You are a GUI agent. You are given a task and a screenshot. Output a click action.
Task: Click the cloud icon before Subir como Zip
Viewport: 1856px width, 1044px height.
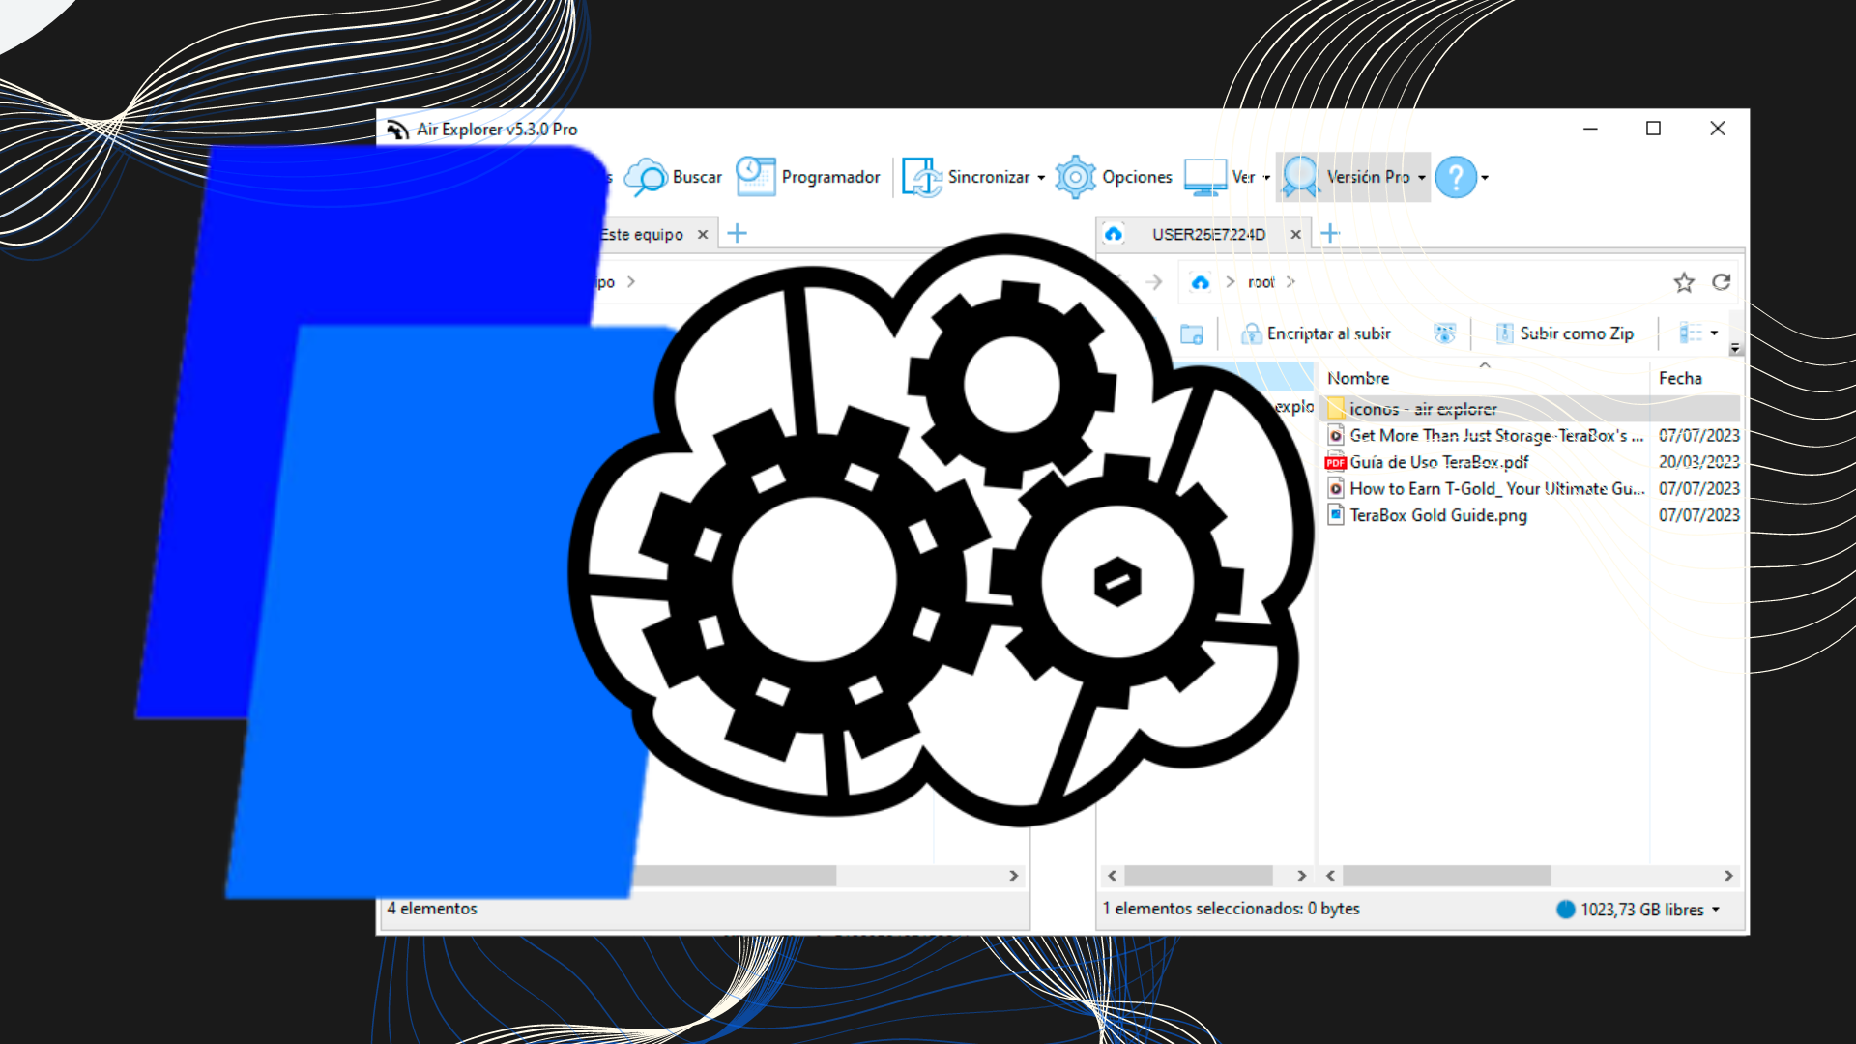click(1444, 333)
